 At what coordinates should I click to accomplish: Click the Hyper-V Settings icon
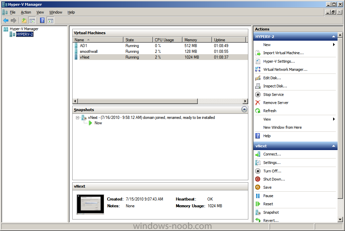[258, 61]
